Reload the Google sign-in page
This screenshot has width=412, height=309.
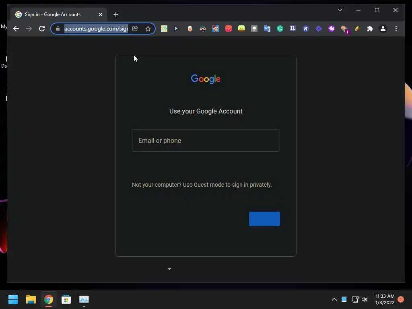(x=42, y=29)
